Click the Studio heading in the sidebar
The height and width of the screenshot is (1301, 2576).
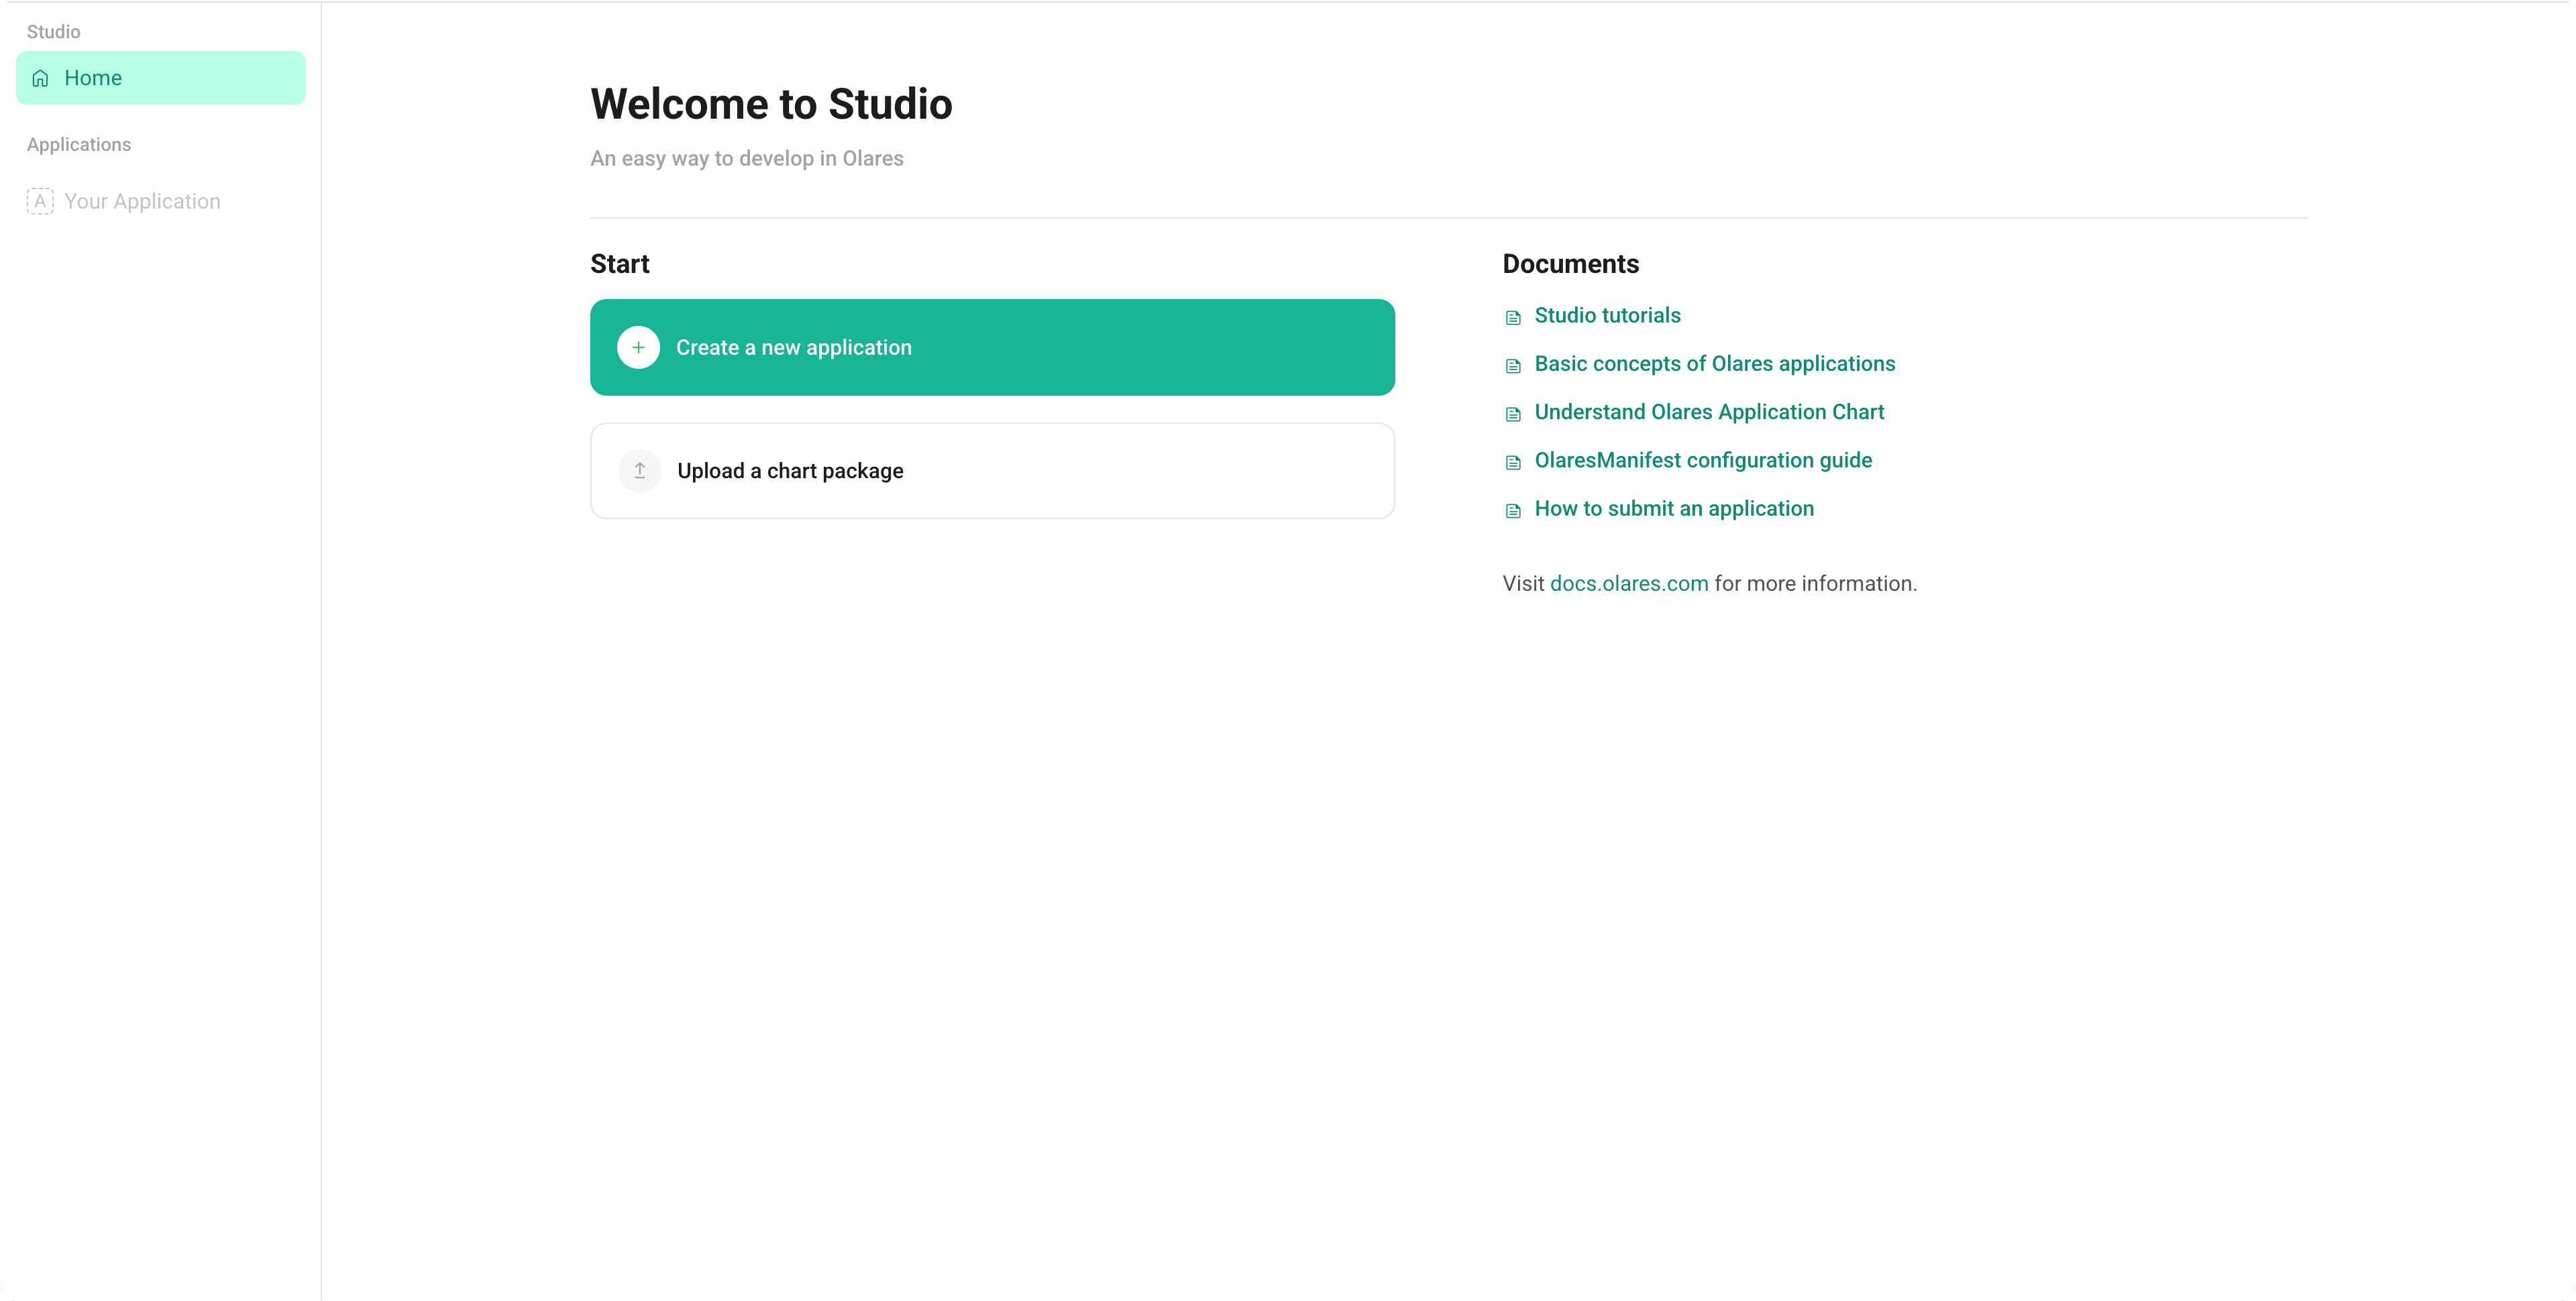click(53, 31)
